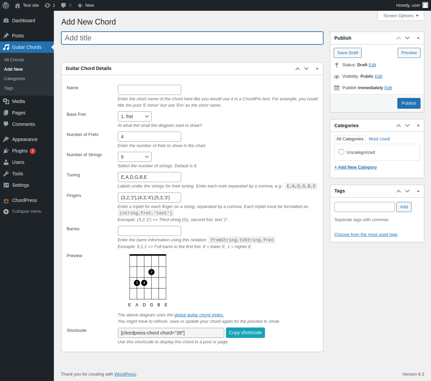Open Number of Strings dropdown

pos(135,157)
